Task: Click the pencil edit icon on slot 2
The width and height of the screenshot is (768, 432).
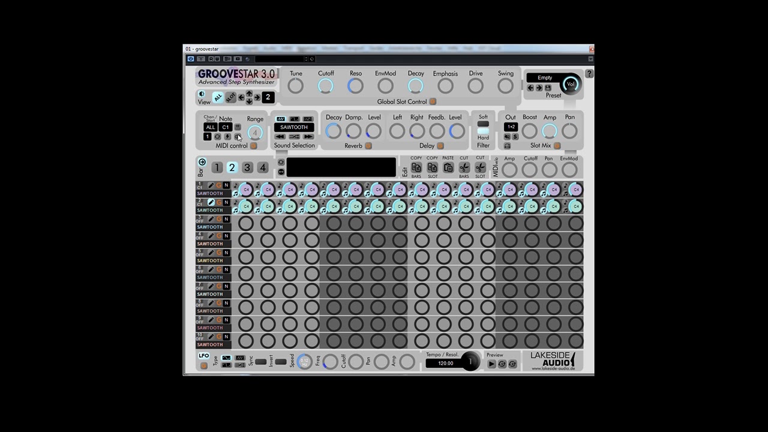Action: [211, 202]
